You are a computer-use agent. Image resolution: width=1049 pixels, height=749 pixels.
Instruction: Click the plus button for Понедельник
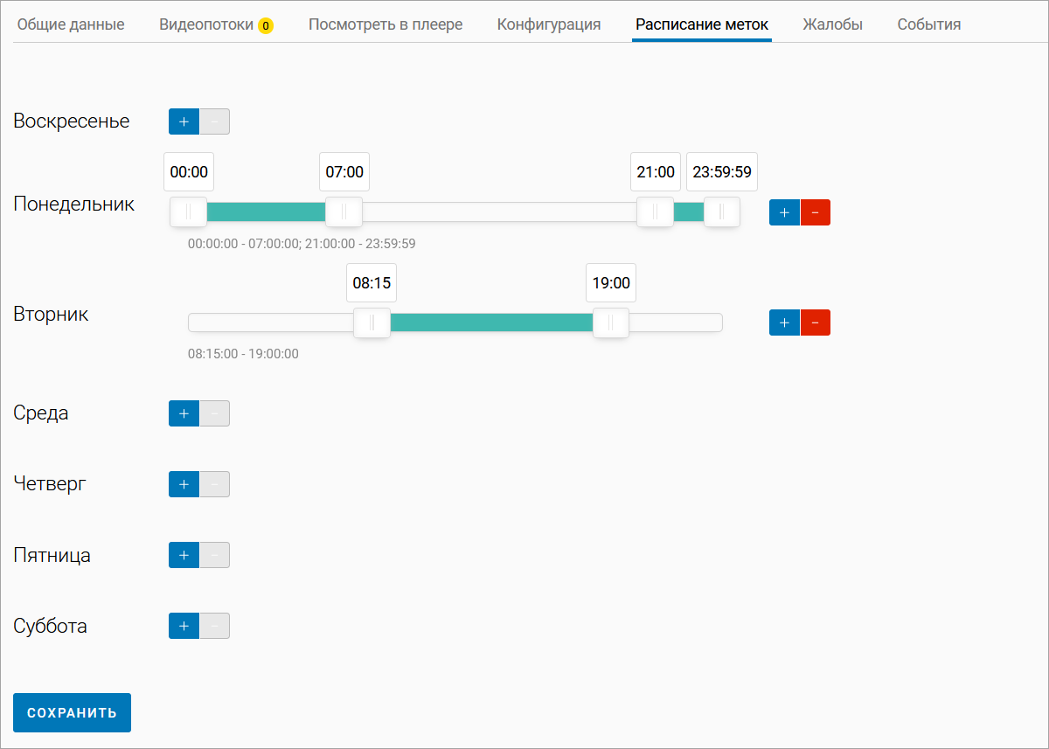[x=784, y=212]
